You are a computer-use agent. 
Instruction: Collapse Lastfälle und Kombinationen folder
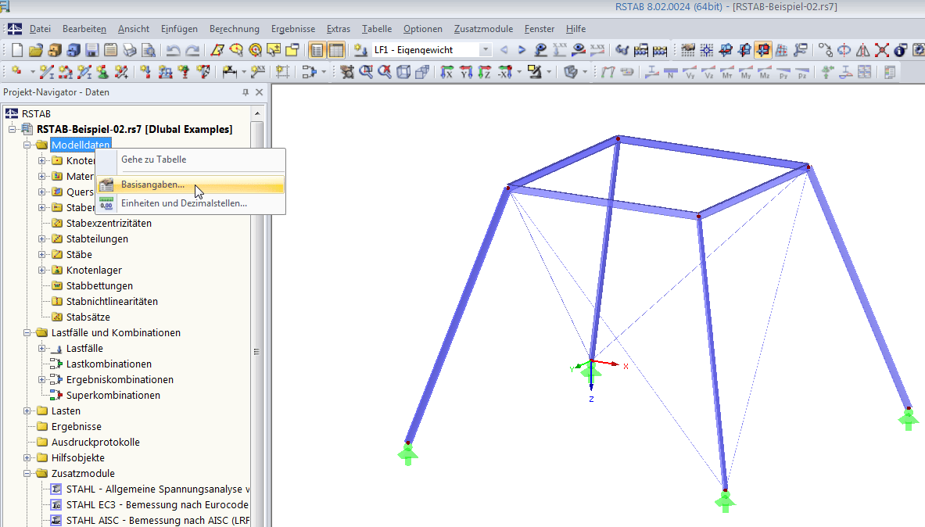tap(27, 333)
